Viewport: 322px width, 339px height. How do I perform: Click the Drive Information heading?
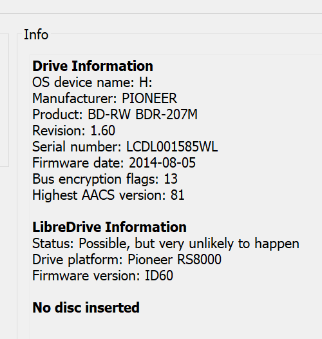(93, 66)
